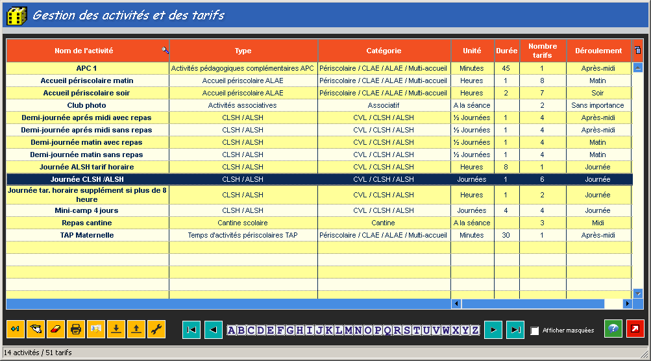Click the add new activity +1 icon
The width and height of the screenshot is (651, 361).
click(x=16, y=329)
